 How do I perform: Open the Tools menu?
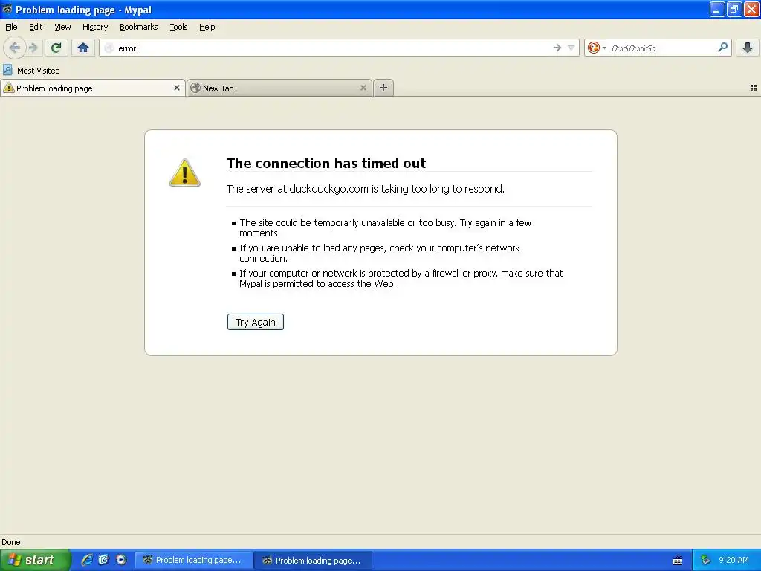click(x=178, y=27)
